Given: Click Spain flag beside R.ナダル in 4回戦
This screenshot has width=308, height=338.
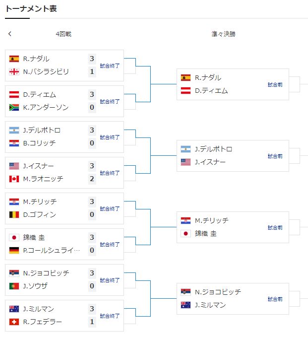Looking at the screenshot, I should 14,59.
